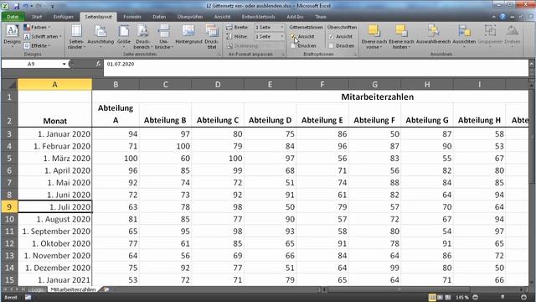Open the Ausrichten align menu
536x302 pixels.
[464, 36]
